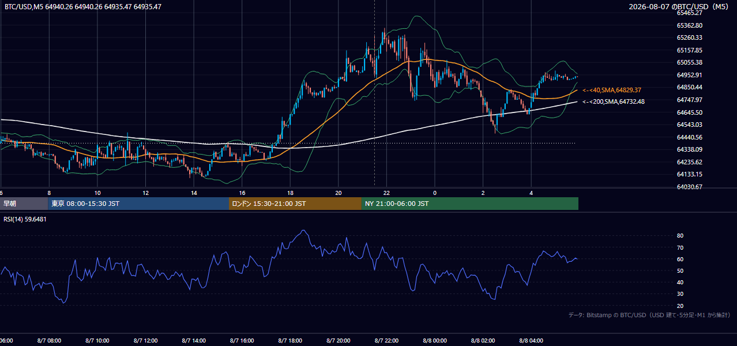Select the 8/8 04:00 date label
This screenshot has width=737, height=346.
[x=531, y=341]
